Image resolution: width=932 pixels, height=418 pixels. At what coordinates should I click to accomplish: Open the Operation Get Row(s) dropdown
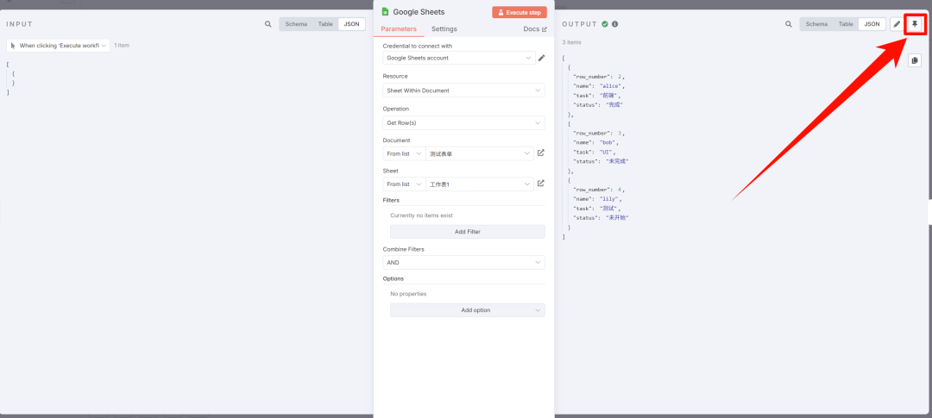(x=463, y=122)
